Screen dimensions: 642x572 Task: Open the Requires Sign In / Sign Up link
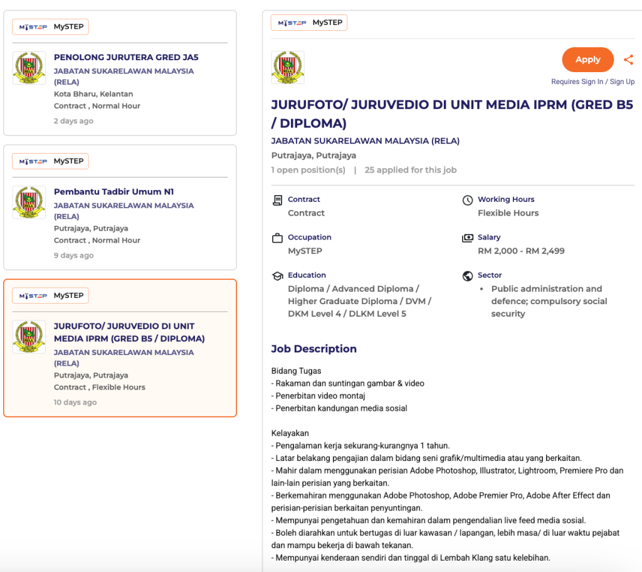pyautogui.click(x=592, y=82)
